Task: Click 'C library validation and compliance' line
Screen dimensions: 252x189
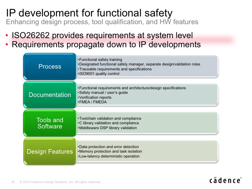Action: [108, 123]
